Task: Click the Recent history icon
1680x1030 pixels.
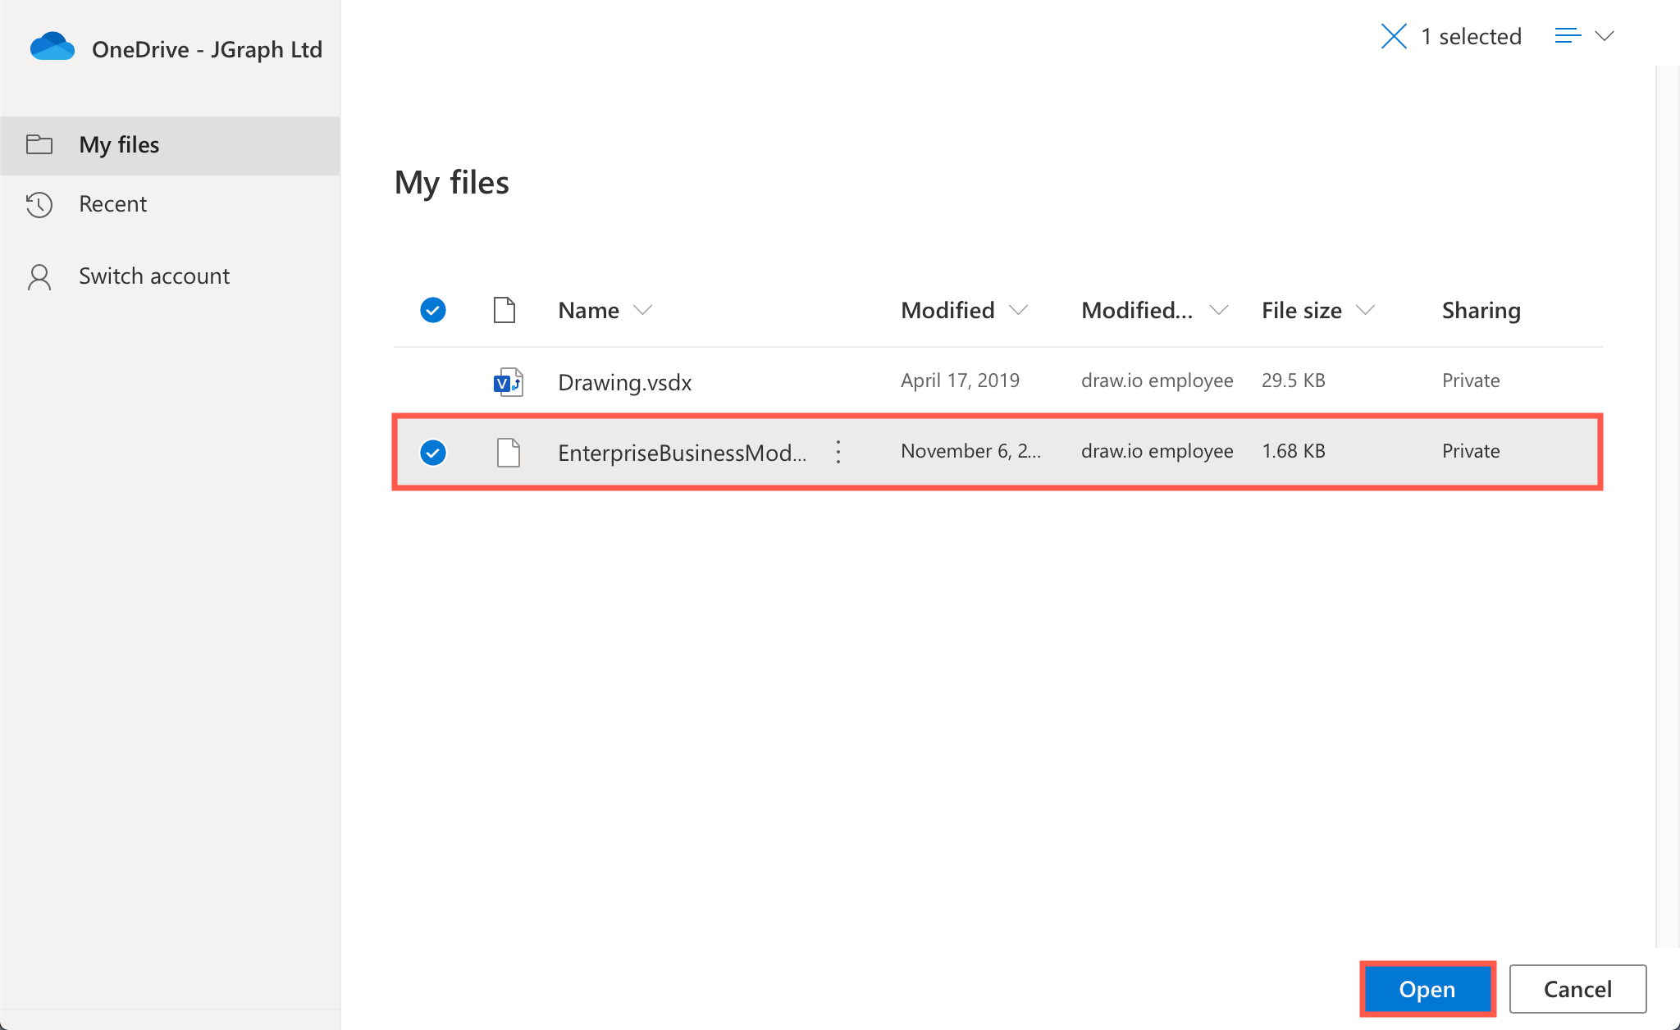Action: [x=39, y=204]
